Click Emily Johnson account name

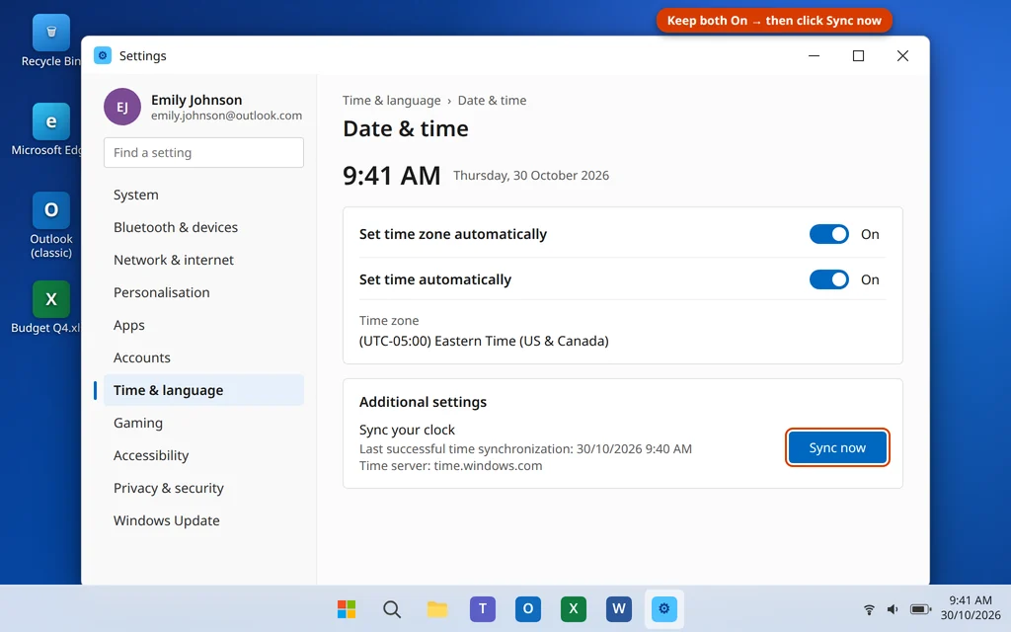196,100
